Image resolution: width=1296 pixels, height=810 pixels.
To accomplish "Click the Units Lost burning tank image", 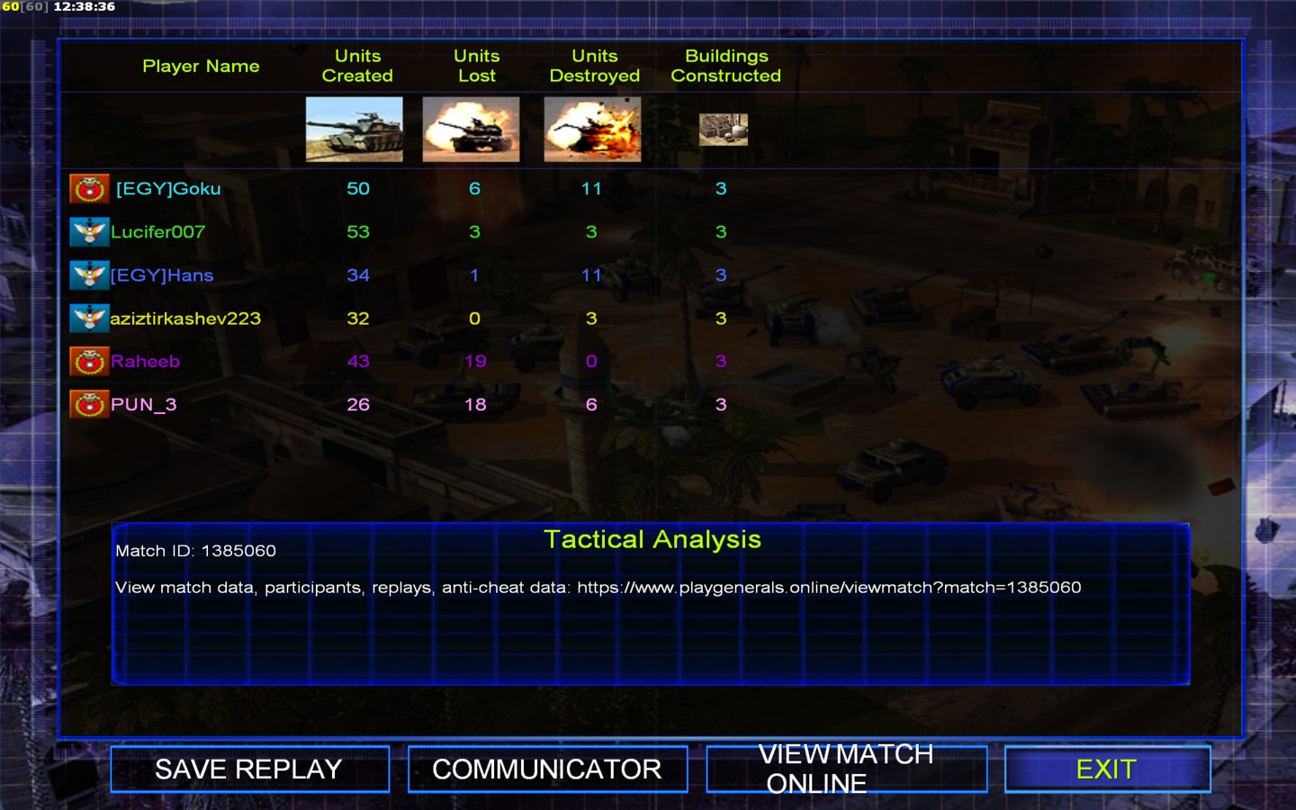I will tap(471, 130).
